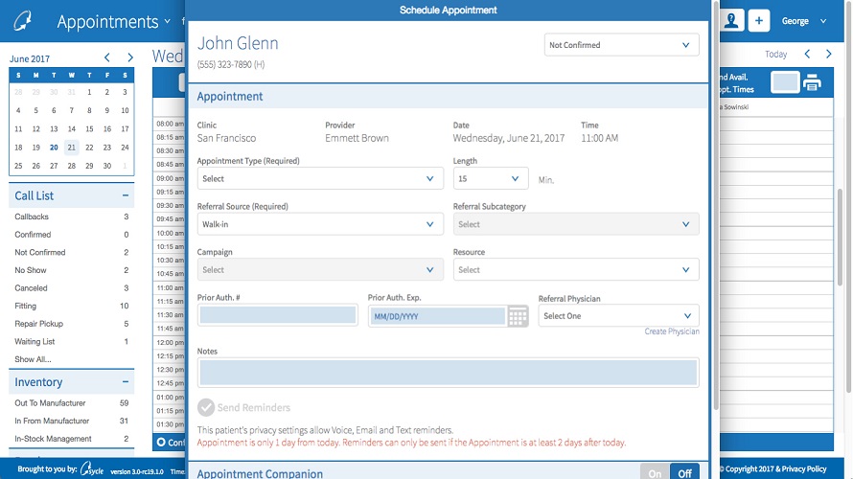Click the patient help icon in header

[733, 21]
